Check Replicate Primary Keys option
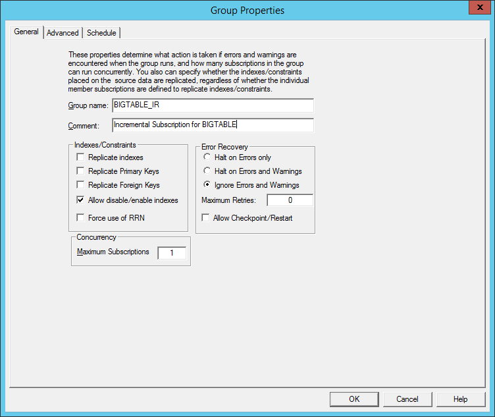Image resolution: width=495 pixels, height=417 pixels. pyautogui.click(x=80, y=171)
